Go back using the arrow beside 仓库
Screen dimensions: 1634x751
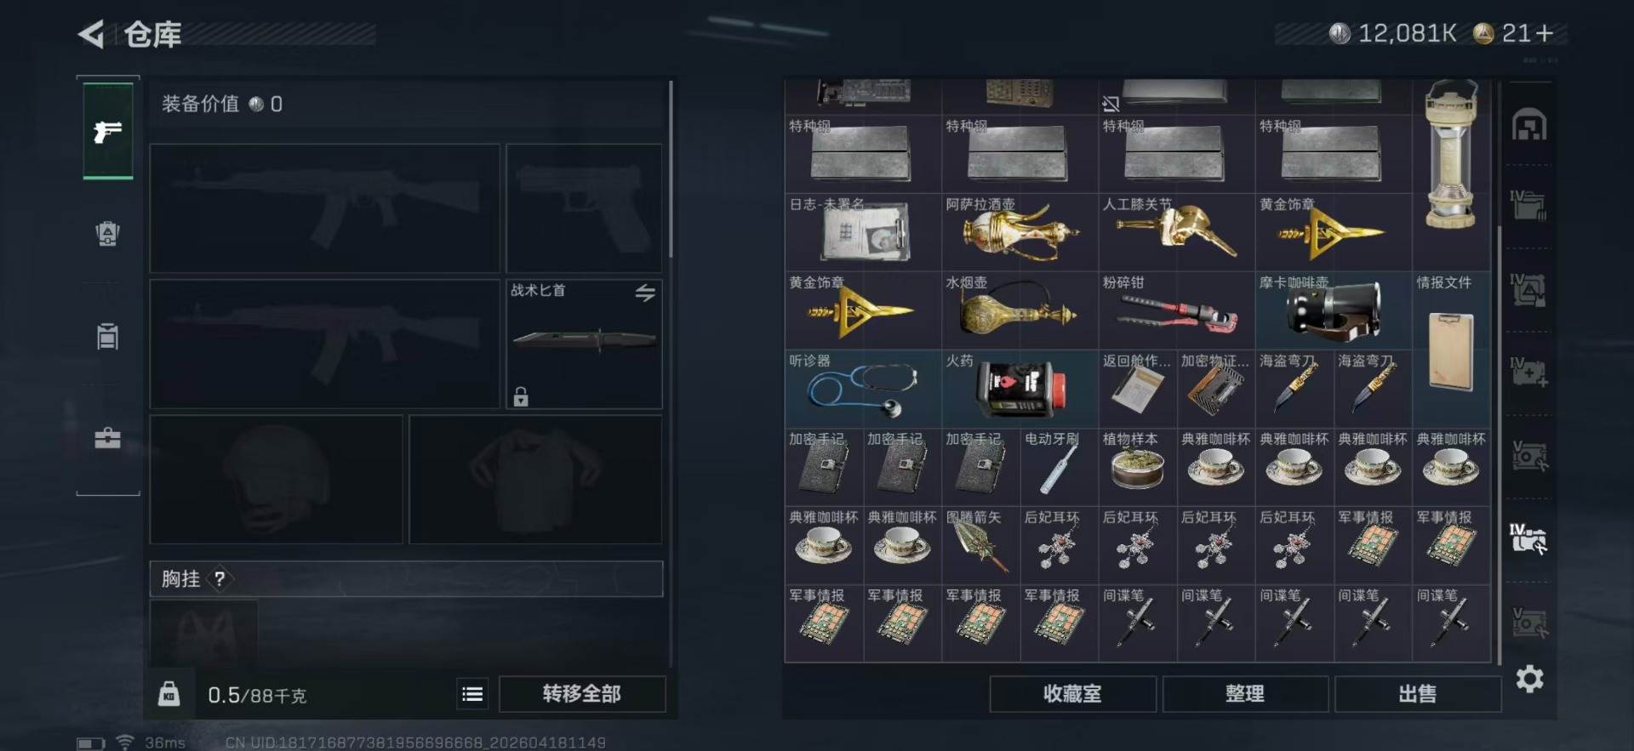[x=91, y=34]
